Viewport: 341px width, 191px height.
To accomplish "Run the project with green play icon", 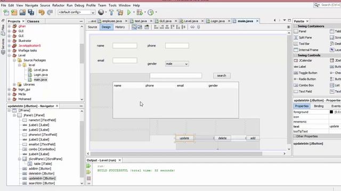I will (129, 12).
